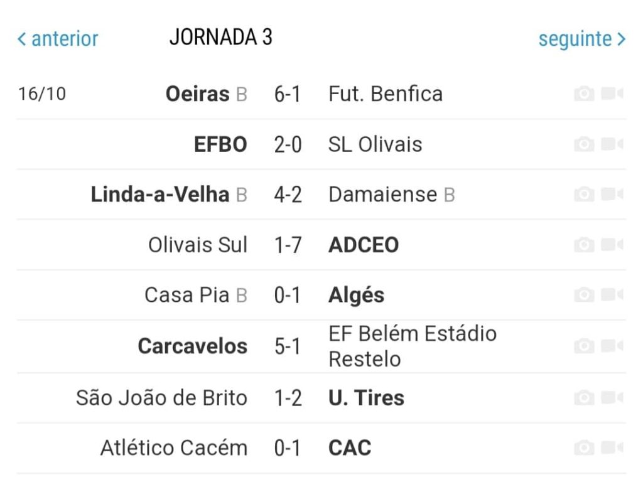Open camera icon for EFBO match
The width and height of the screenshot is (643, 487).
point(585,144)
